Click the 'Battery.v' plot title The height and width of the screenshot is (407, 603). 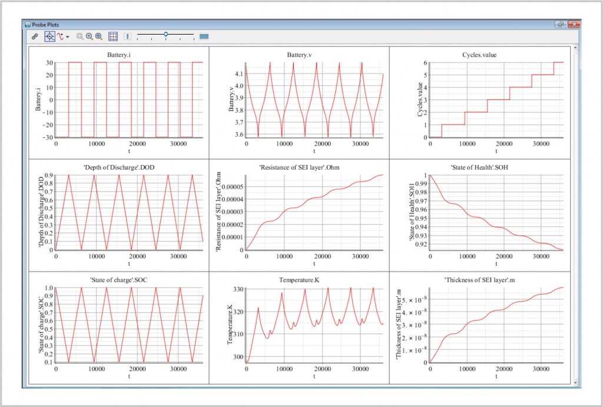[299, 55]
